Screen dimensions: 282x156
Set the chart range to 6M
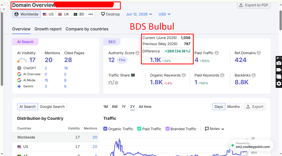tap(115, 107)
